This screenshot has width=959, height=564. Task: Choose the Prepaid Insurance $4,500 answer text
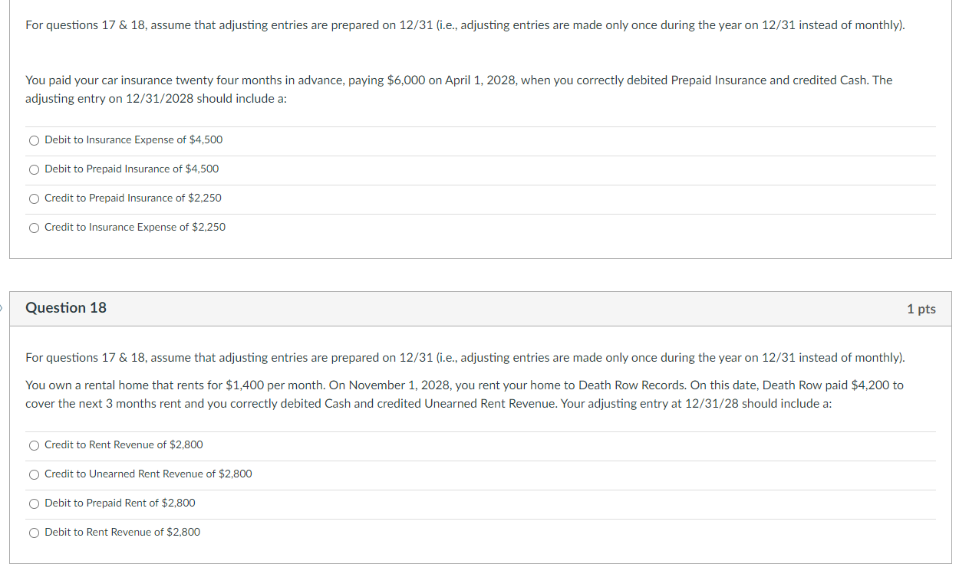131,169
